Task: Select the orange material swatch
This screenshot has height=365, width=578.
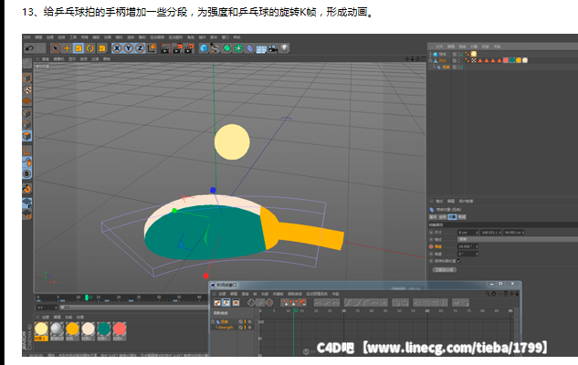Action: pos(72,330)
